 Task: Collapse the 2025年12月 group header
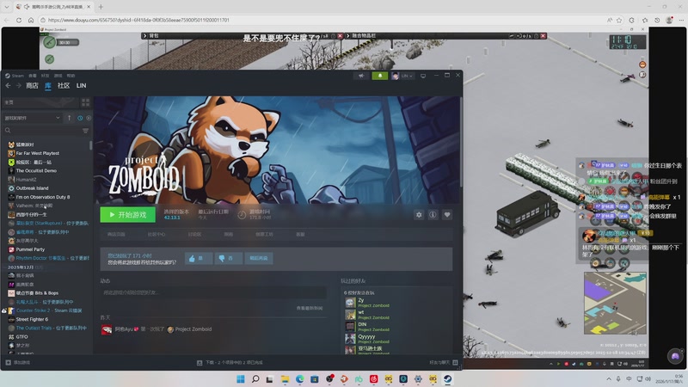[24, 267]
